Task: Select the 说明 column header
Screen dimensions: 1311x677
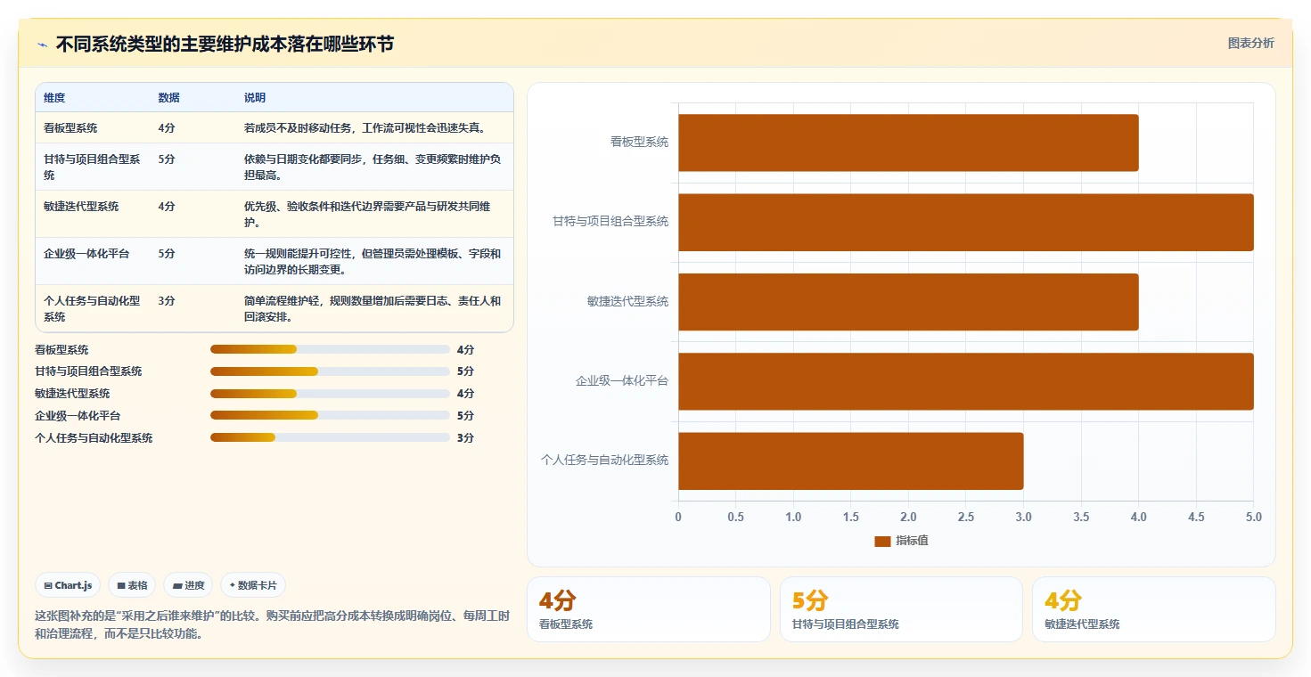Action: (x=255, y=98)
